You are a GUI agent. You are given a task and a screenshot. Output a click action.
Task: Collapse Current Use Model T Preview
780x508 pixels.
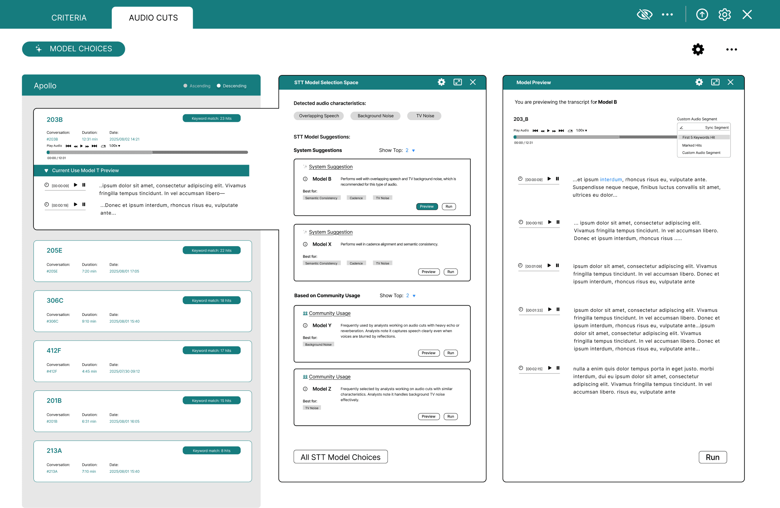click(x=46, y=171)
